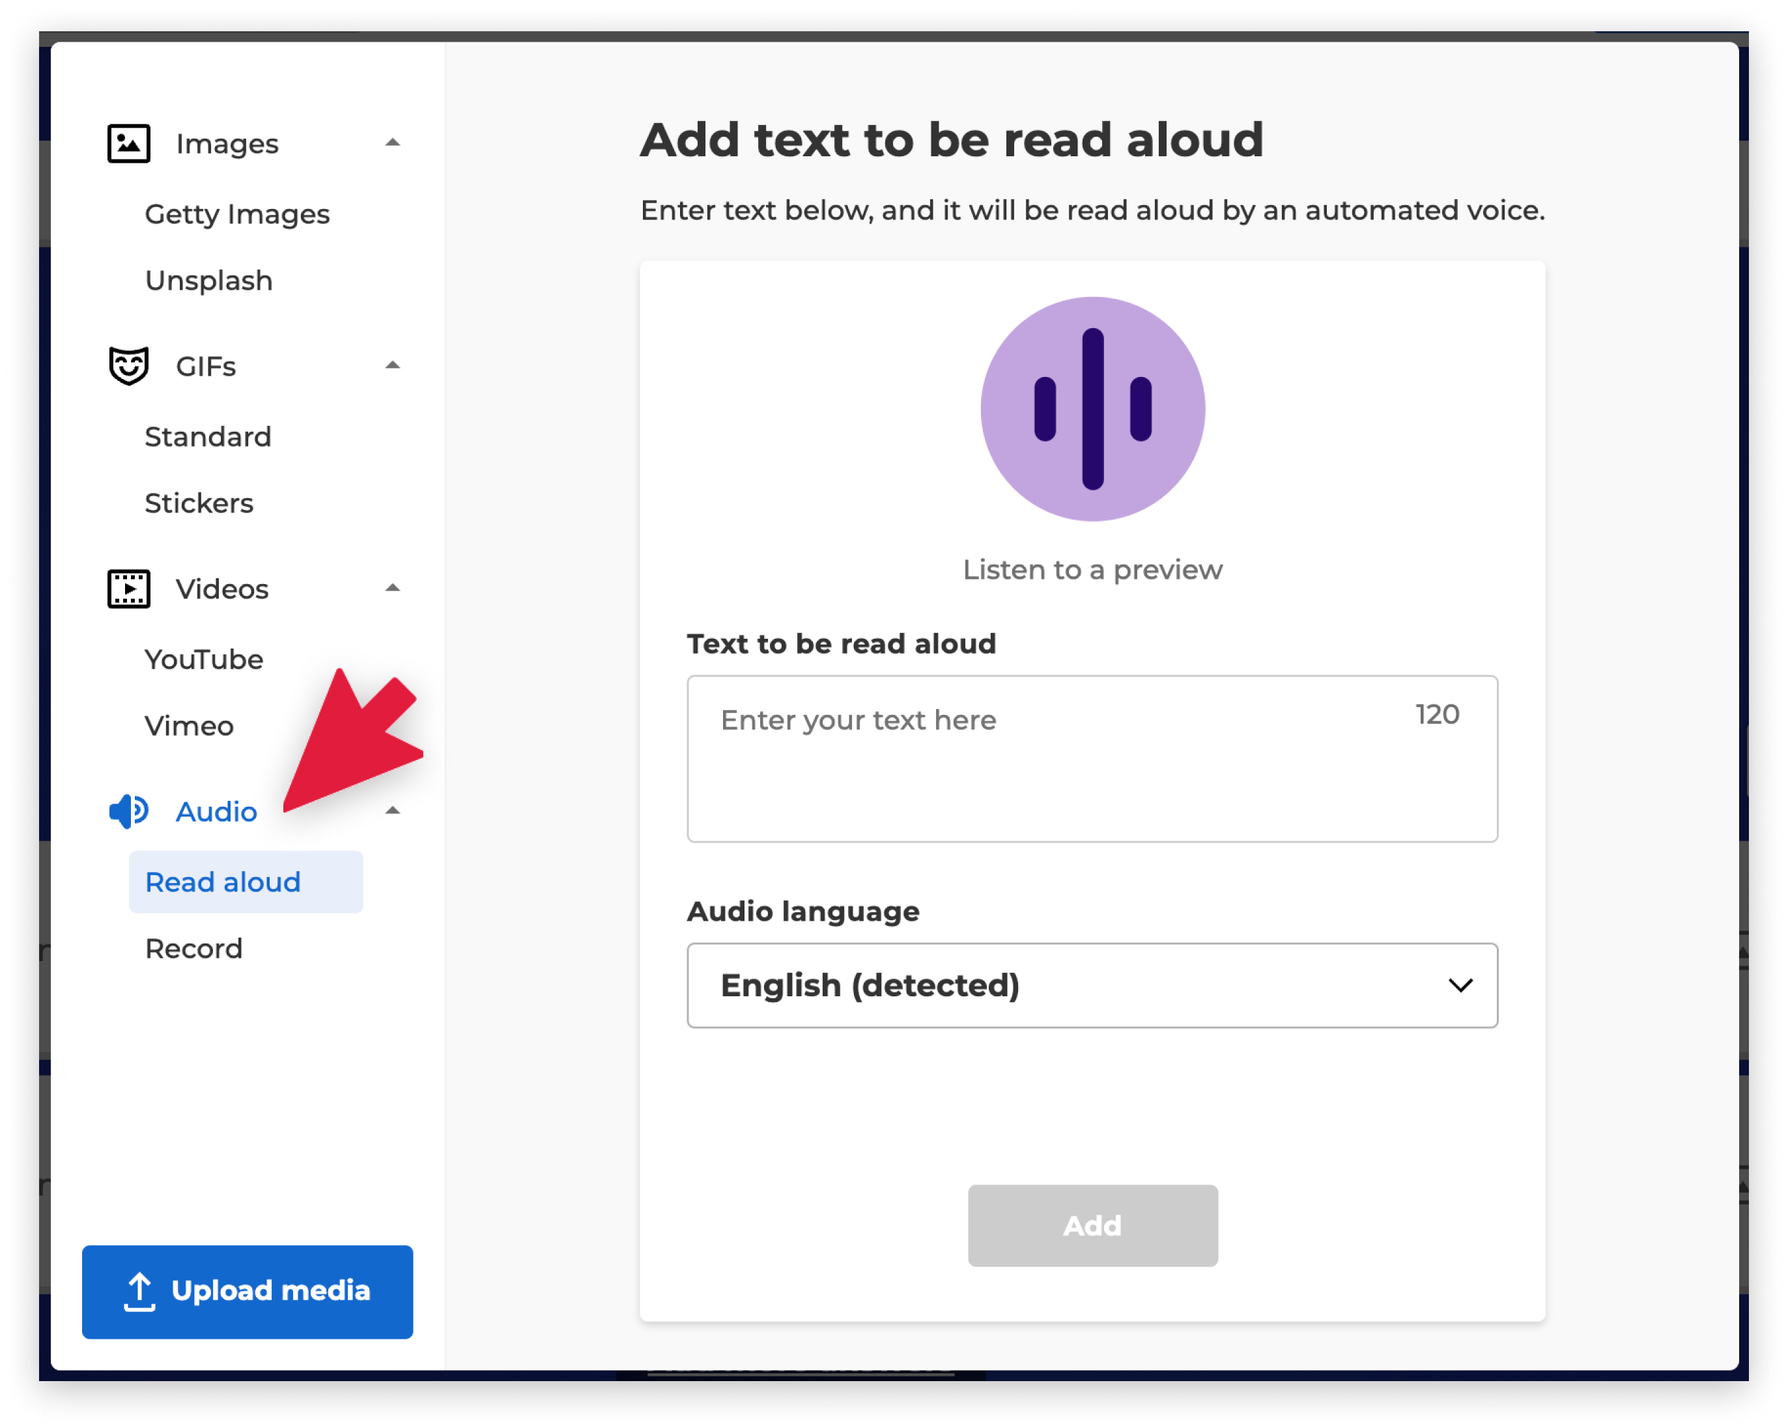
Task: Click the Audio category label
Action: [216, 811]
